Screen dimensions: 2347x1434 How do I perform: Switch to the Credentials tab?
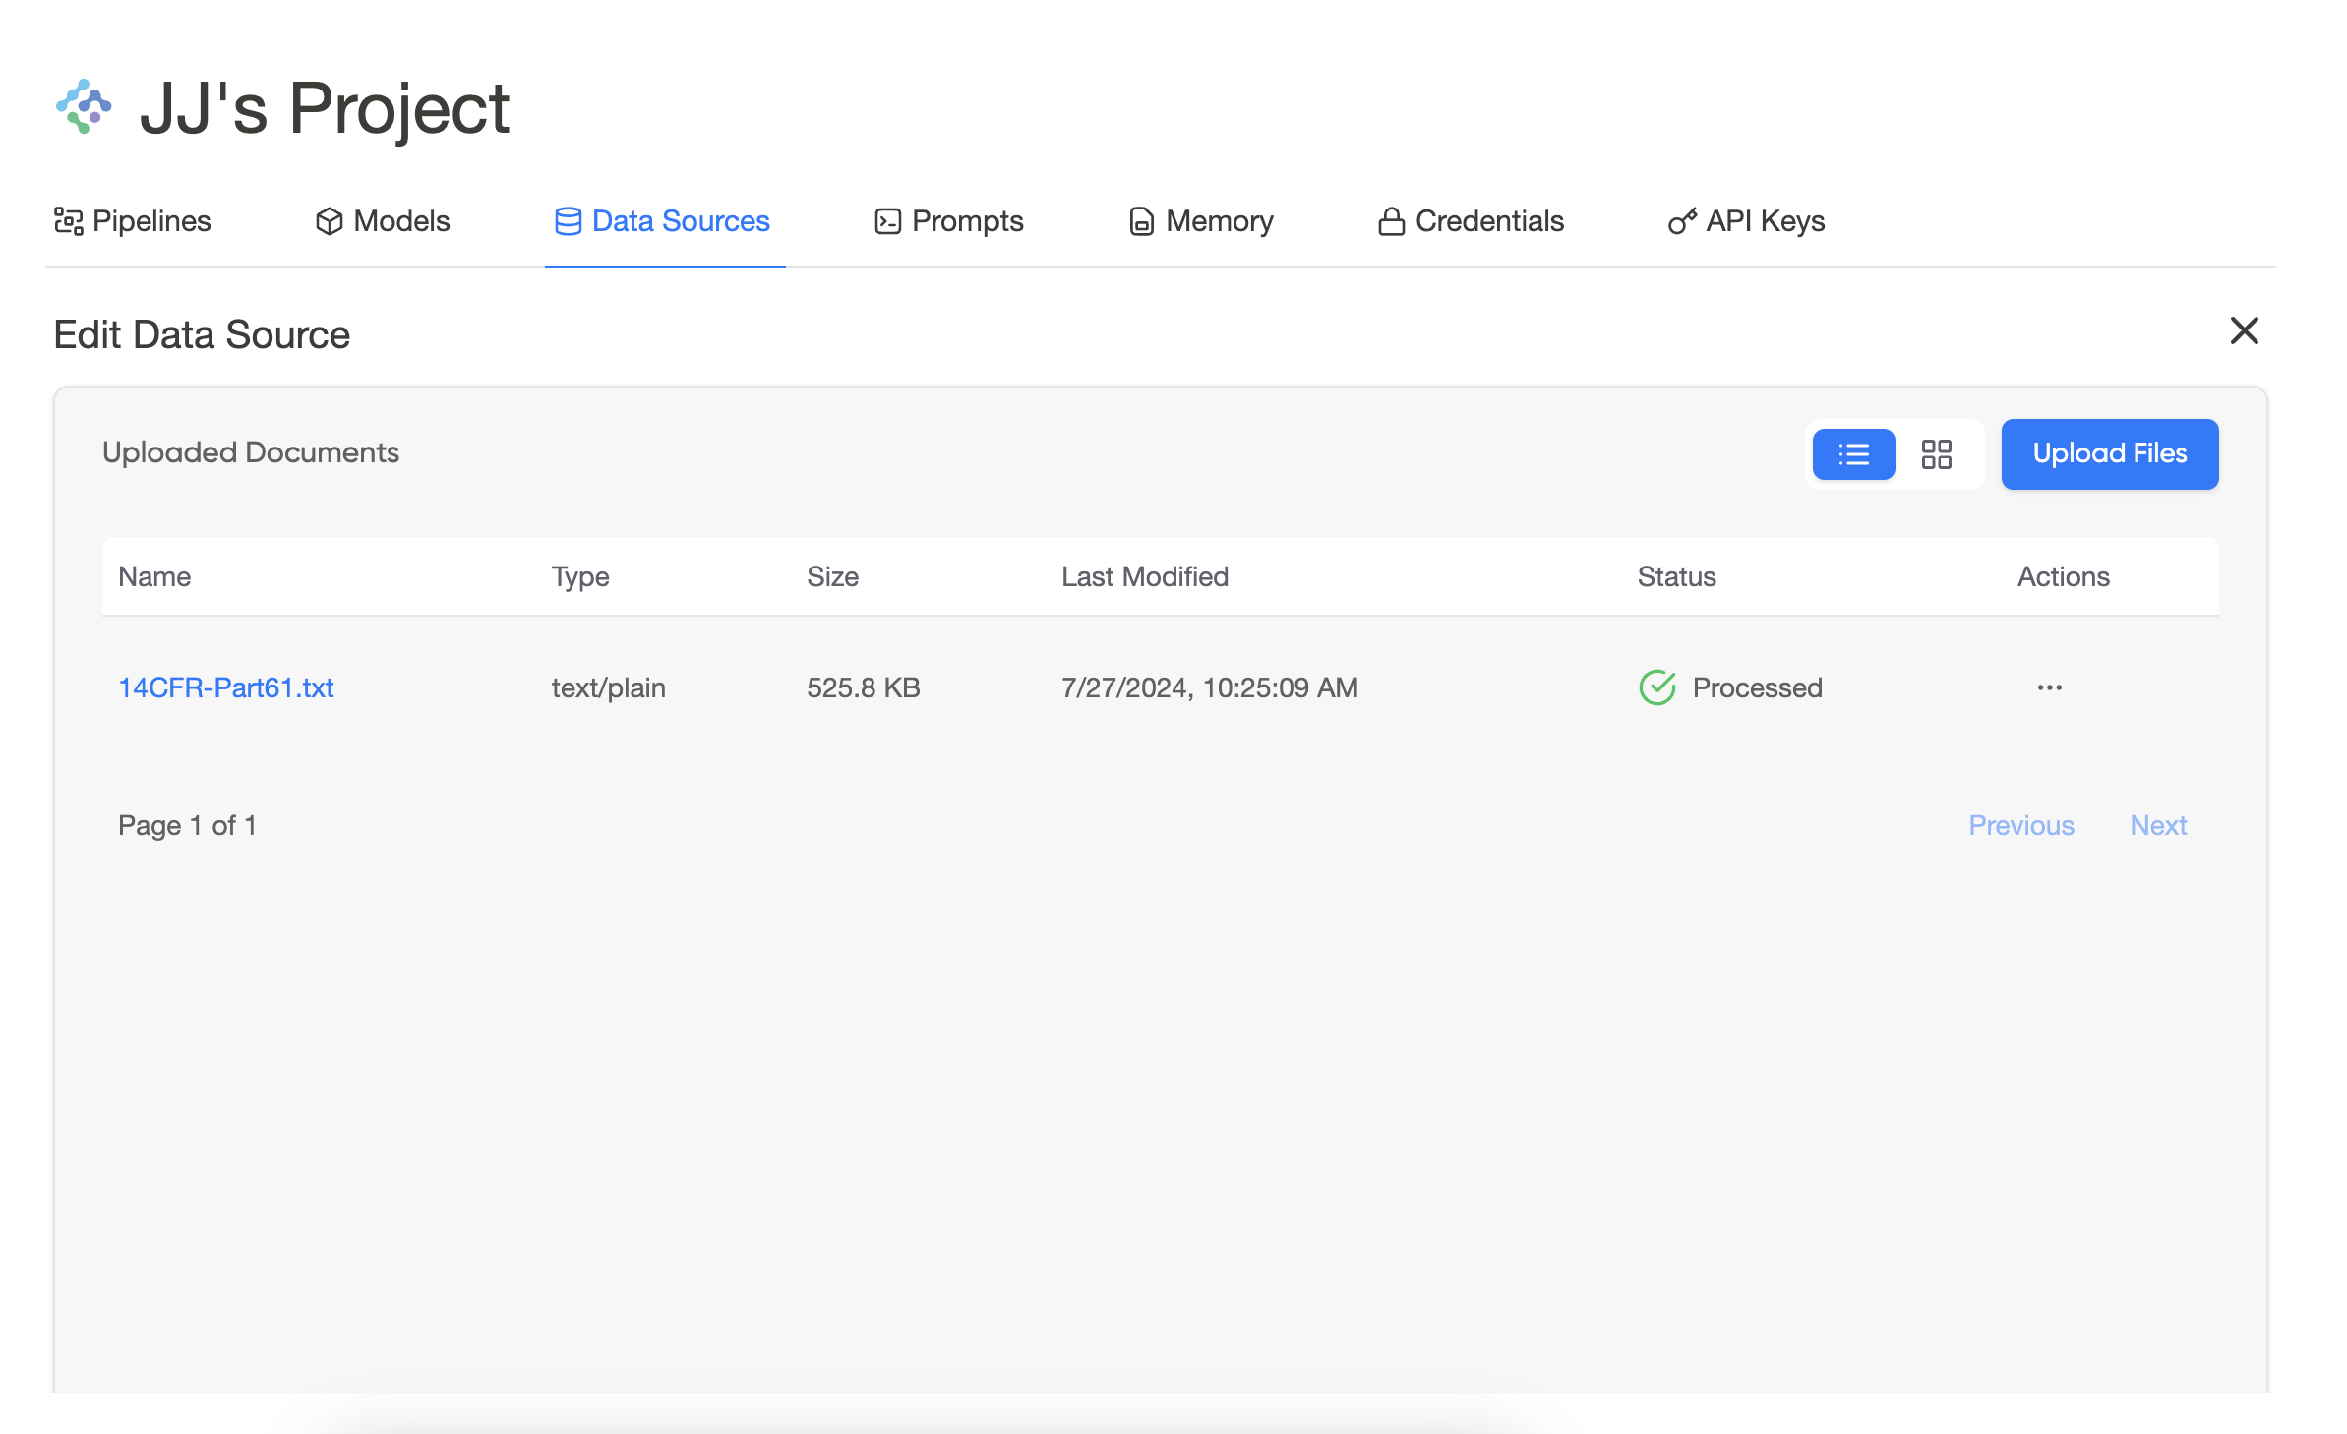(x=1471, y=221)
